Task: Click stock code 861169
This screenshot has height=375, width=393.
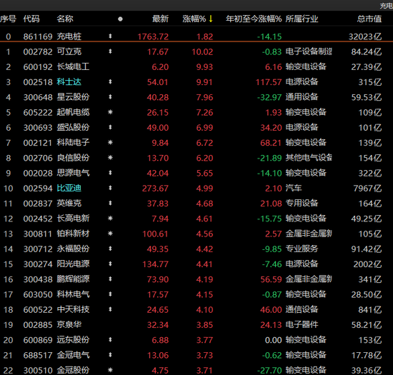Action: point(38,37)
